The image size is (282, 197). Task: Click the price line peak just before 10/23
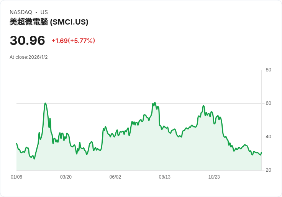pos(203,106)
